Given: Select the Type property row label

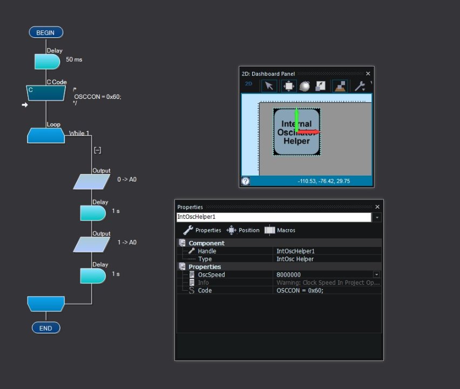Looking at the screenshot, I should (205, 259).
